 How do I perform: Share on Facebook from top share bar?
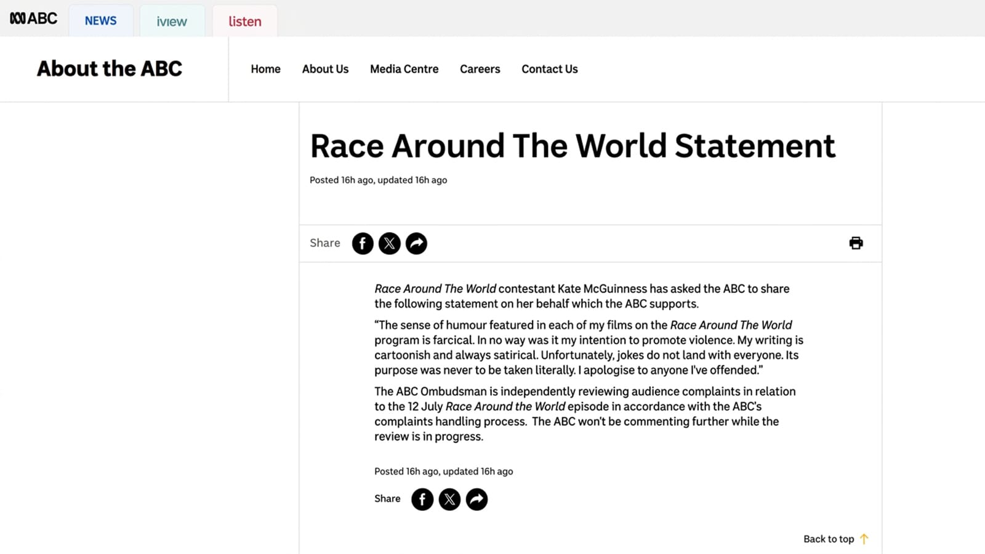pyautogui.click(x=363, y=244)
